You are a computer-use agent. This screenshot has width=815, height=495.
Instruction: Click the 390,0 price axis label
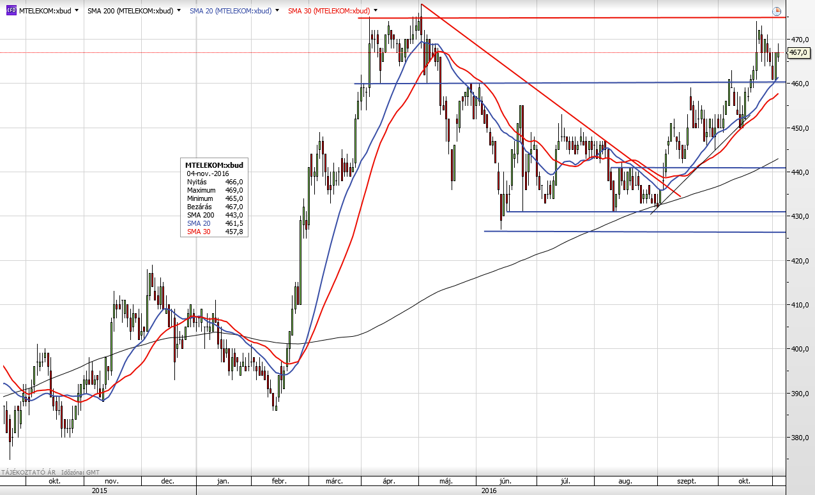800,394
